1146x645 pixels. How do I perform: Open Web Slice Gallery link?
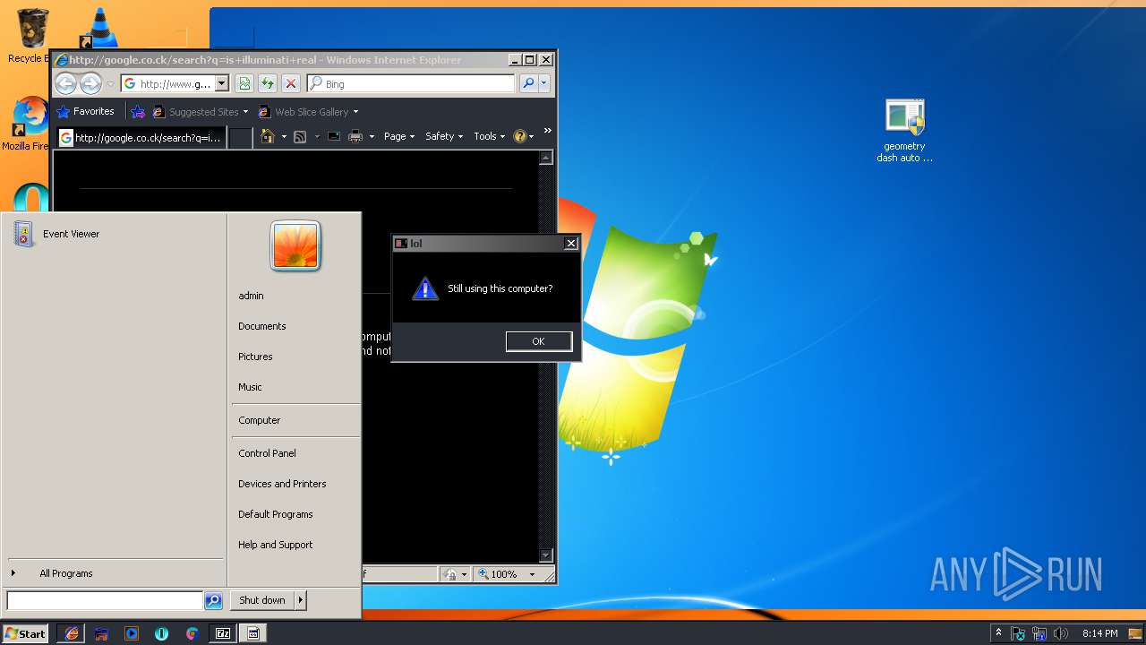(308, 112)
